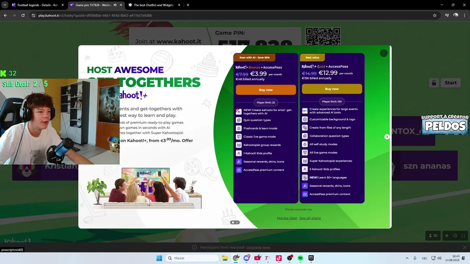
Task: Click the Player limit: 25 pill
Action: [x=266, y=102]
